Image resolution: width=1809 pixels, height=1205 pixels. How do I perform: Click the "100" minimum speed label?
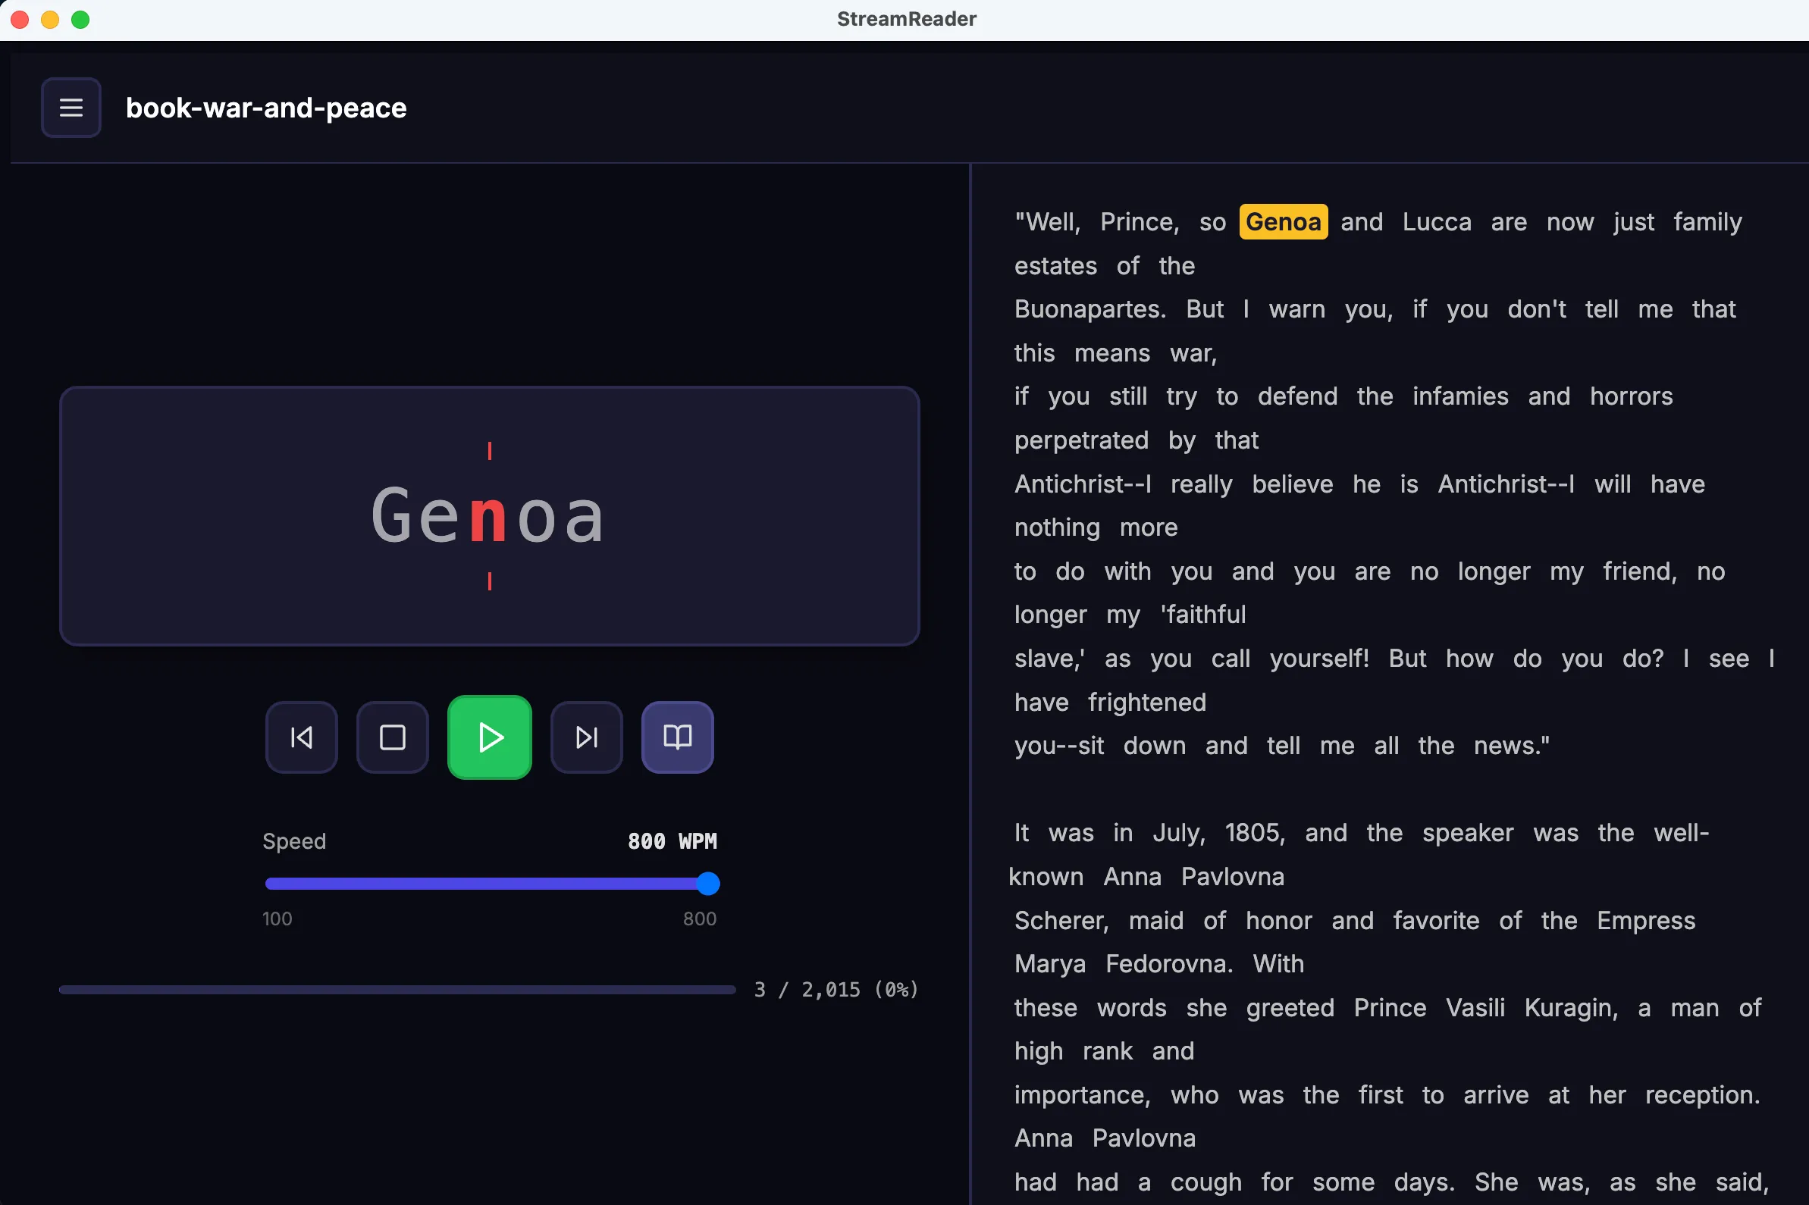coord(277,919)
